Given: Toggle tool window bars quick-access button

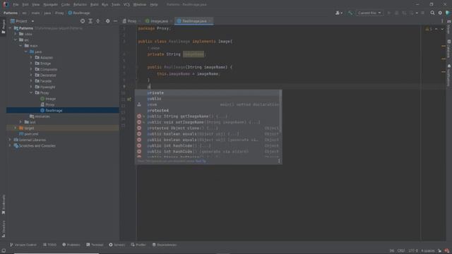Looking at the screenshot, I should pos(4,250).
